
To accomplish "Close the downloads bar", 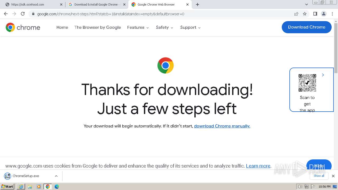I will (x=333, y=176).
